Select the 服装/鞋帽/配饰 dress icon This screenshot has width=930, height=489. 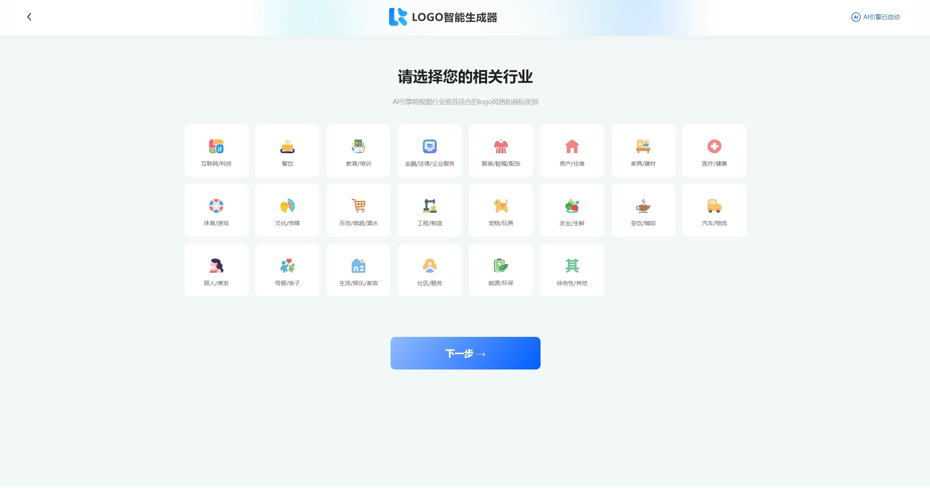coord(501,146)
